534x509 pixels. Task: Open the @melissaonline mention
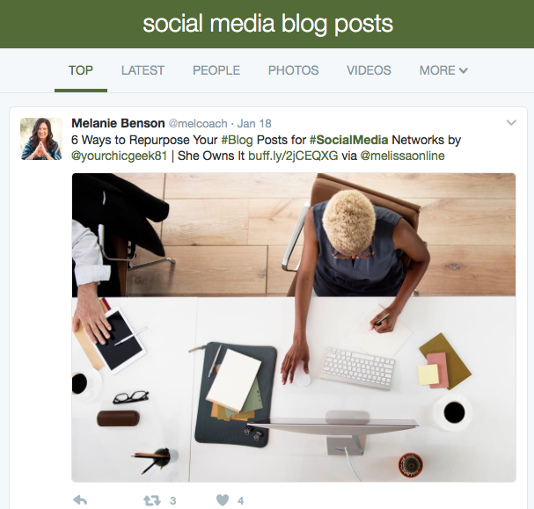pos(402,156)
